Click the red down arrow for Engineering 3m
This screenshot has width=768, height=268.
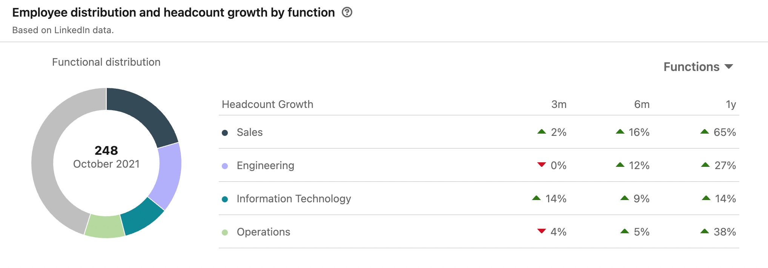(542, 165)
